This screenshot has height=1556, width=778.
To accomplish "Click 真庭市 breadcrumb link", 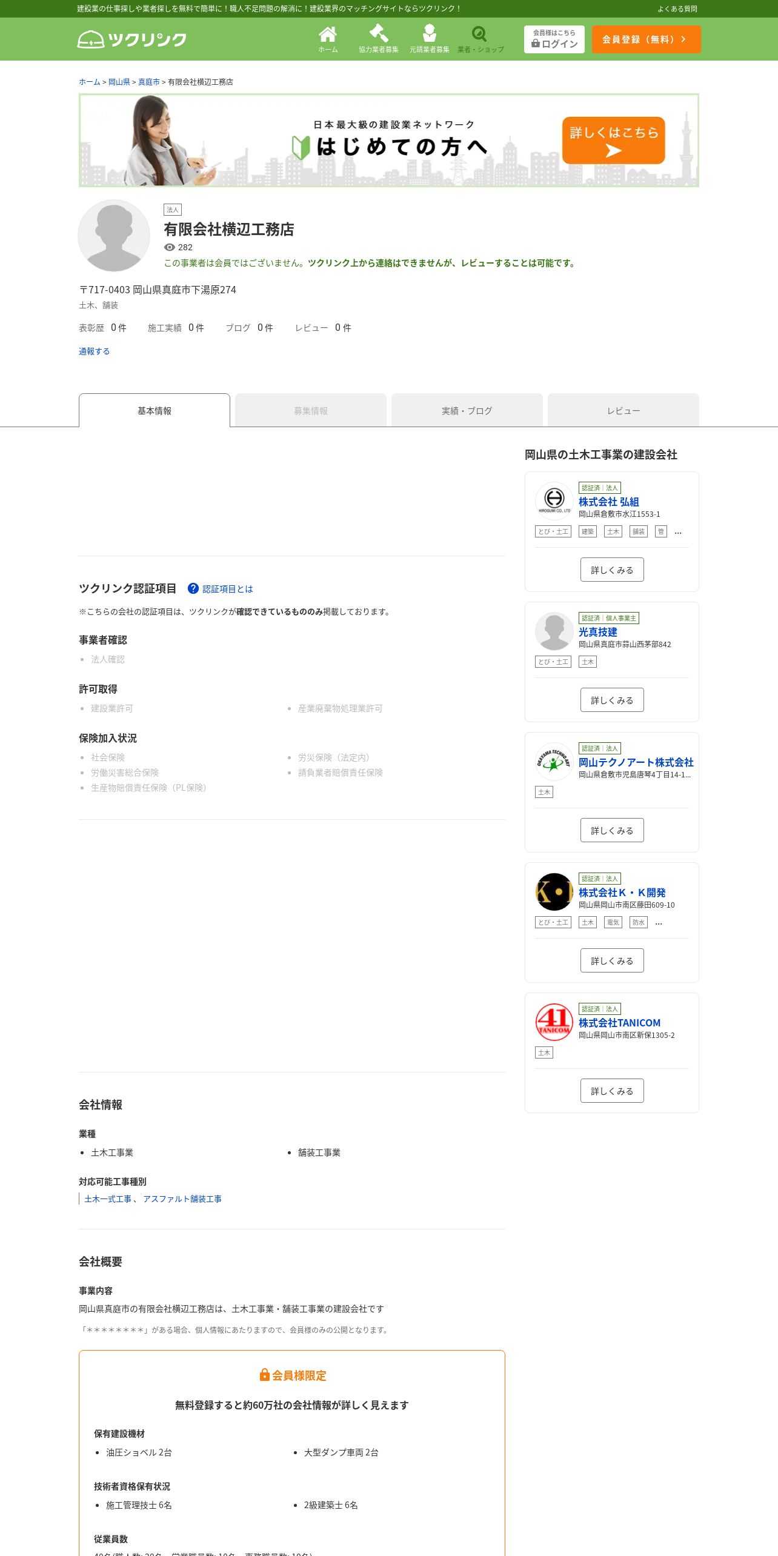I will [149, 82].
